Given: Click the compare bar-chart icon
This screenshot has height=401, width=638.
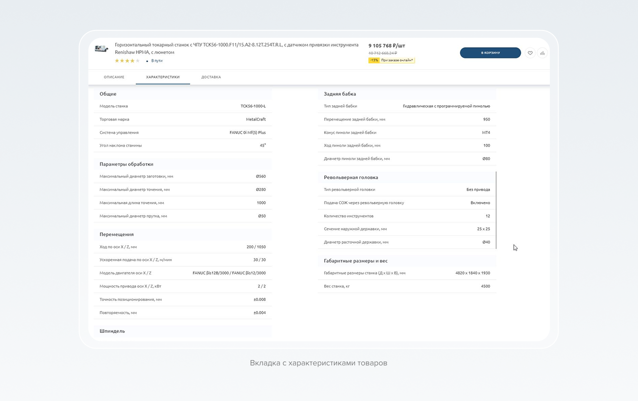Looking at the screenshot, I should tap(542, 53).
